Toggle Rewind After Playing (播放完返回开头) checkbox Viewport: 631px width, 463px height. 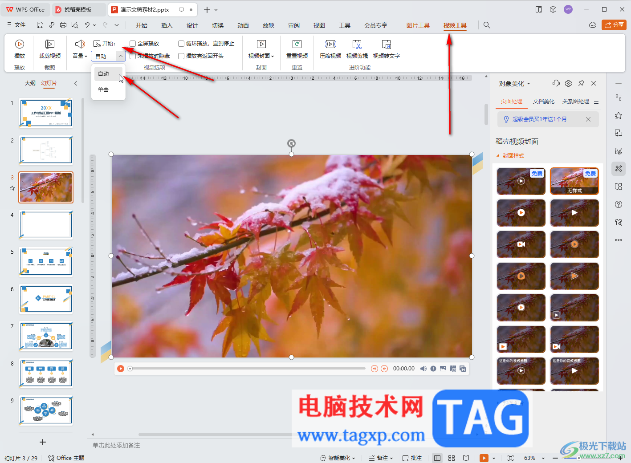pyautogui.click(x=181, y=56)
